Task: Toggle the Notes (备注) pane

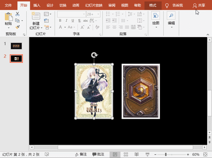Action: [81, 154]
